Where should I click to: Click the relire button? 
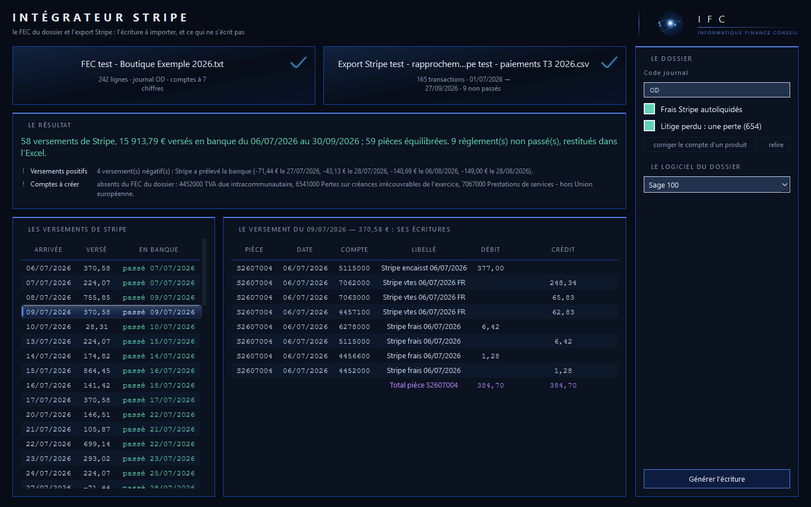[x=776, y=145]
